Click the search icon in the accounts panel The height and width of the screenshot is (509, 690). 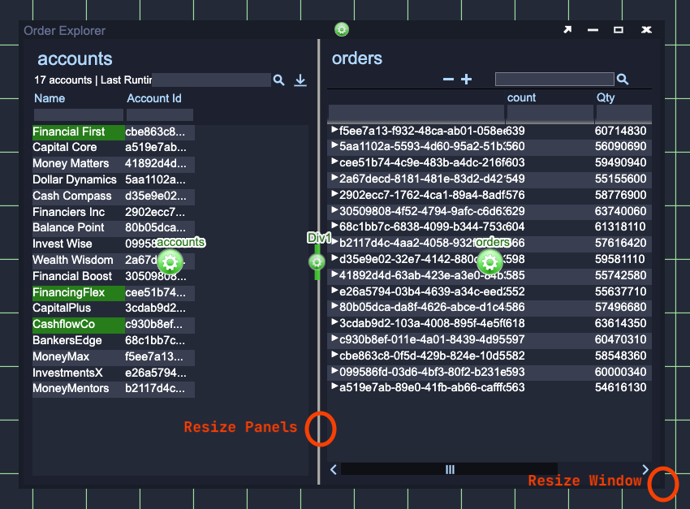coord(278,80)
